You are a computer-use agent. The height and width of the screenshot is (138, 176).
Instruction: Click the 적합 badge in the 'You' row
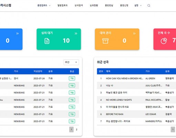point(72,100)
